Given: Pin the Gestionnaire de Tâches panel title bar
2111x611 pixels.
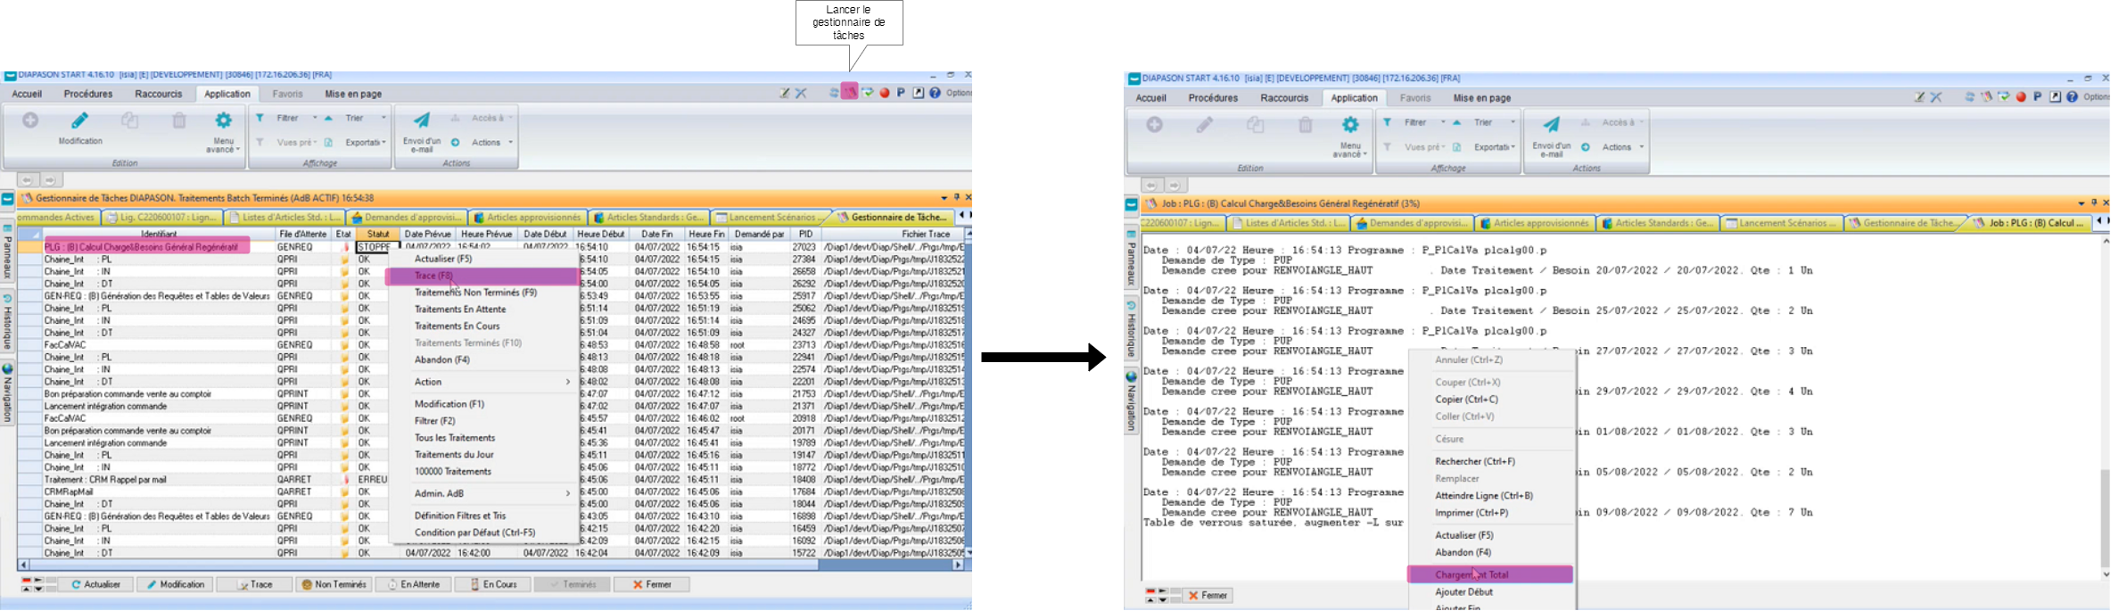Looking at the screenshot, I should [x=956, y=198].
